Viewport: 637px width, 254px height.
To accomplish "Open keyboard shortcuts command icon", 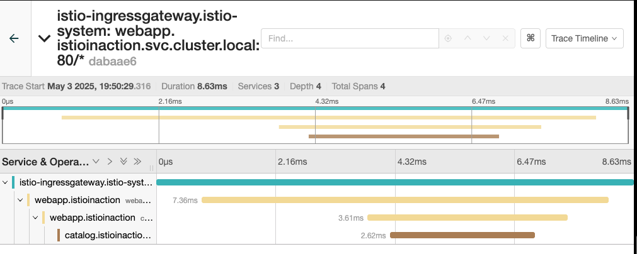I will (x=531, y=38).
